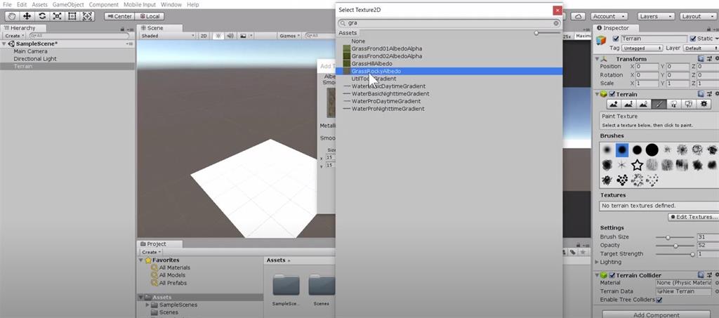
Task: Expand SampleScenes folder in Project
Action: click(x=147, y=305)
